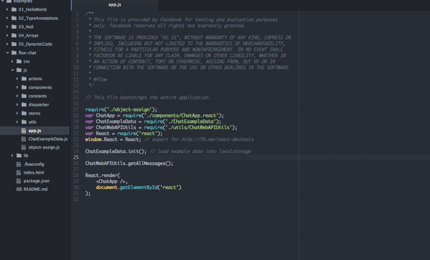Select the 01_HelloWorld folder label
The width and height of the screenshot is (430, 260).
point(33,10)
